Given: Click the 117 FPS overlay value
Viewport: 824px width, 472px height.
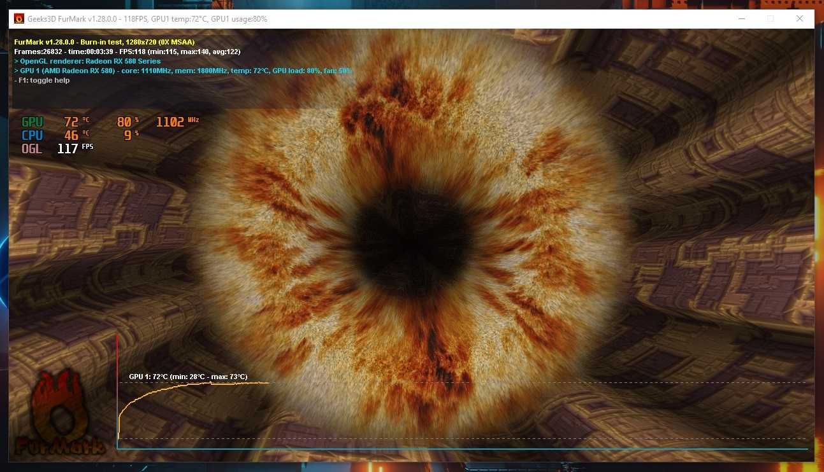Looking at the screenshot, I should (75, 149).
